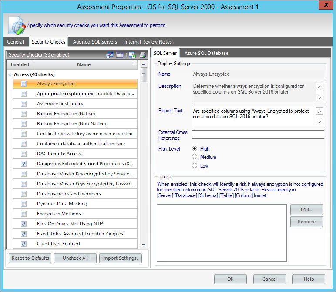This screenshot has width=336, height=292.
Task: Select the Security Checks tab
Action: [x=48, y=42]
